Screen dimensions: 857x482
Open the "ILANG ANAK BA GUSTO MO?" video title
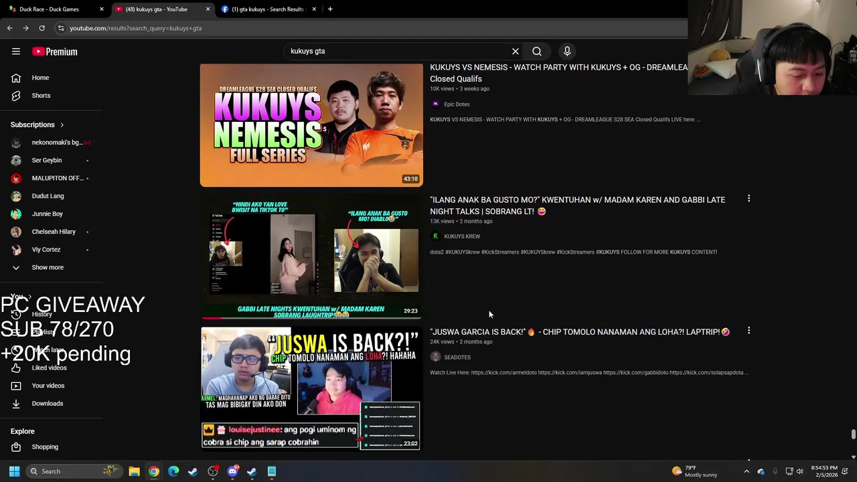click(577, 206)
